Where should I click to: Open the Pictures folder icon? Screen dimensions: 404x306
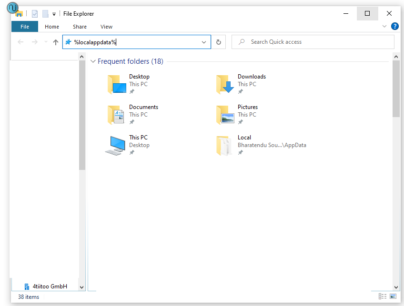point(225,115)
